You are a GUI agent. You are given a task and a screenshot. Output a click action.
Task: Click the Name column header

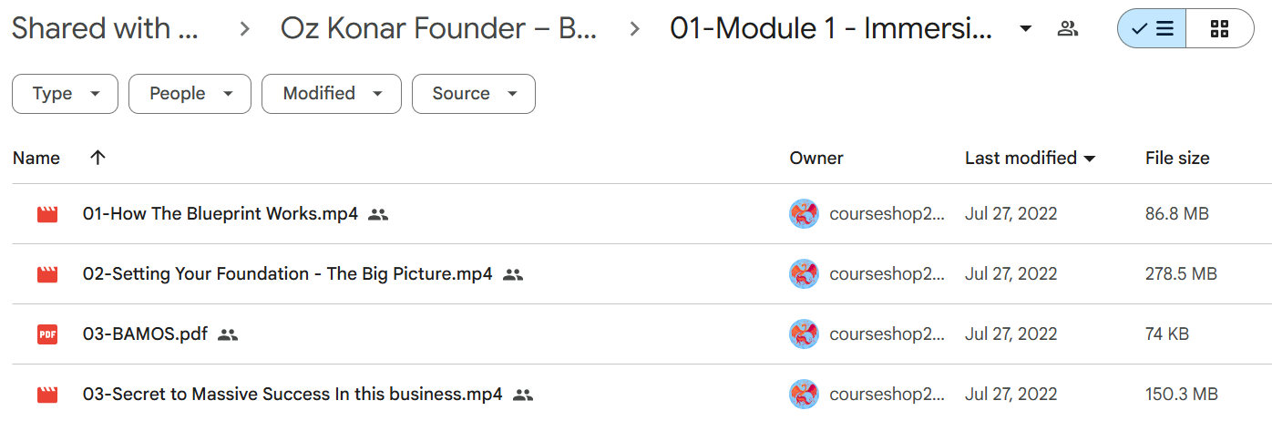36,158
